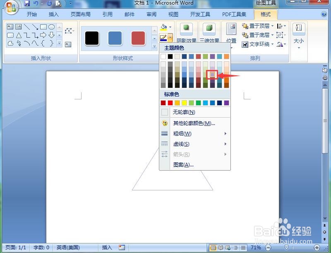Screen dimensions: 331x253
Task: Click the vertical scrollbar thumb
Action: pyautogui.click(x=325, y=121)
